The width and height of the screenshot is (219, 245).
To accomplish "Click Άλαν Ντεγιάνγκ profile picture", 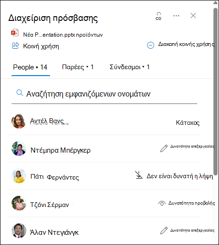I will click(x=19, y=231).
